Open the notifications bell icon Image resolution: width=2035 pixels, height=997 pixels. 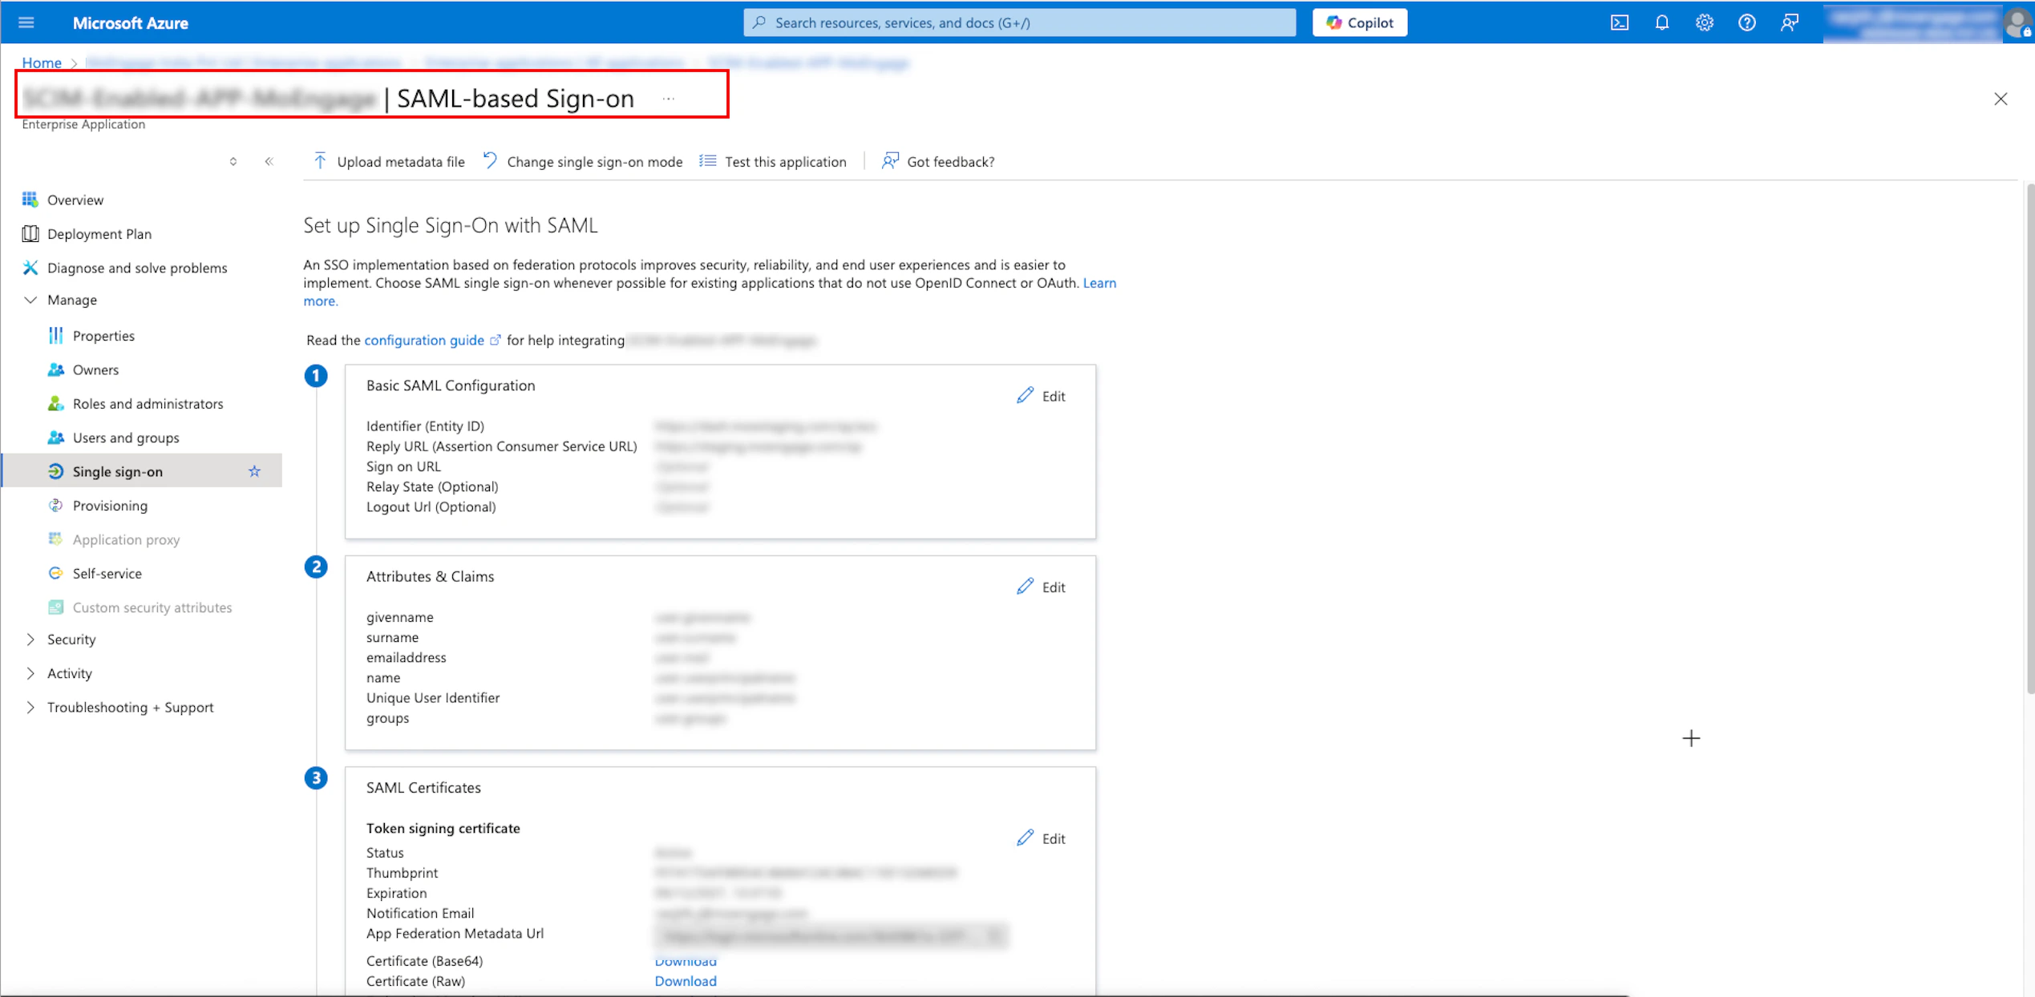(1661, 22)
